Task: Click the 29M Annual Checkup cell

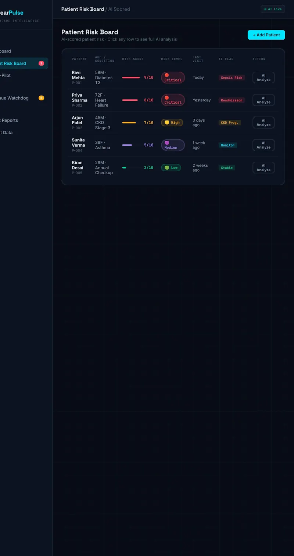Action: (104, 168)
